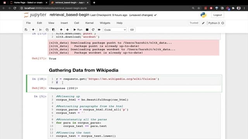Open the Edit menu
248x139 pixels.
(x=40, y=23)
